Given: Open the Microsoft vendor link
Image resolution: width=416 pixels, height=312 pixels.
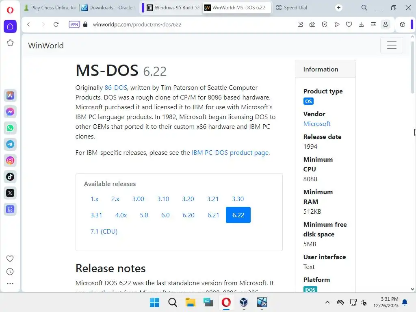Looking at the screenshot, I should (x=317, y=123).
